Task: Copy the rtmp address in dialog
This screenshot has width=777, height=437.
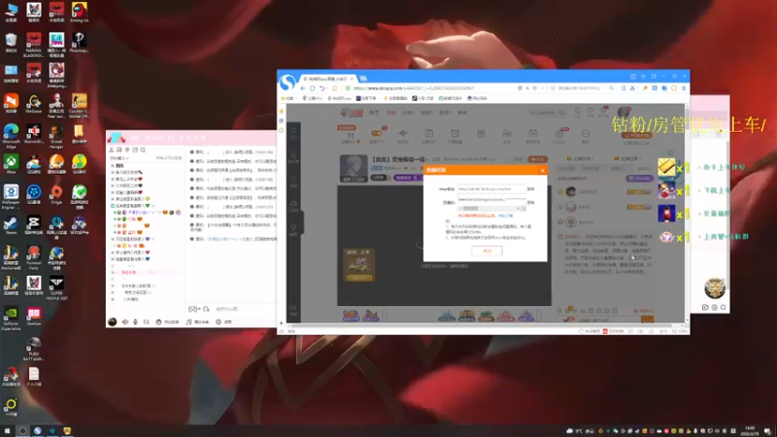Action: click(530, 188)
